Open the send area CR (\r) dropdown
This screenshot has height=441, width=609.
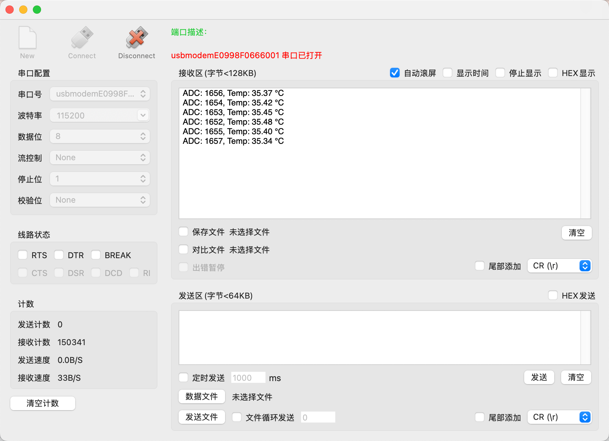(559, 417)
